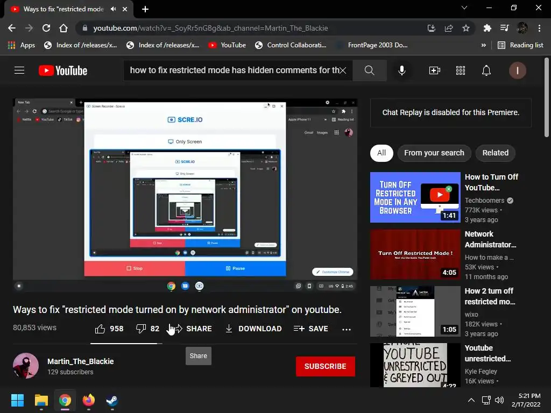Open the Apps bookmark shortcut

point(22,45)
